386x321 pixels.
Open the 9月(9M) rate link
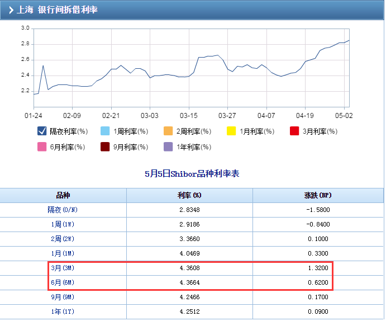point(63,297)
